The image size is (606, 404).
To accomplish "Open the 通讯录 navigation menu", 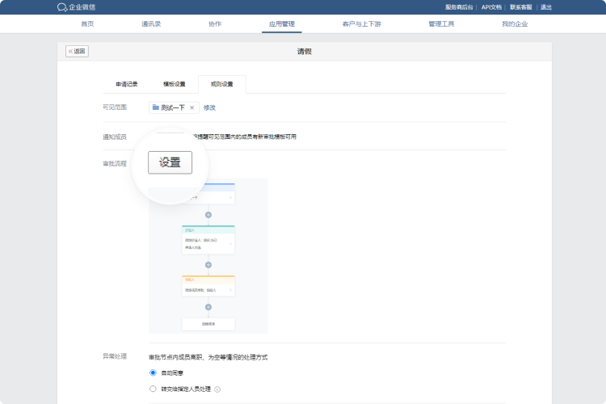I will point(151,24).
